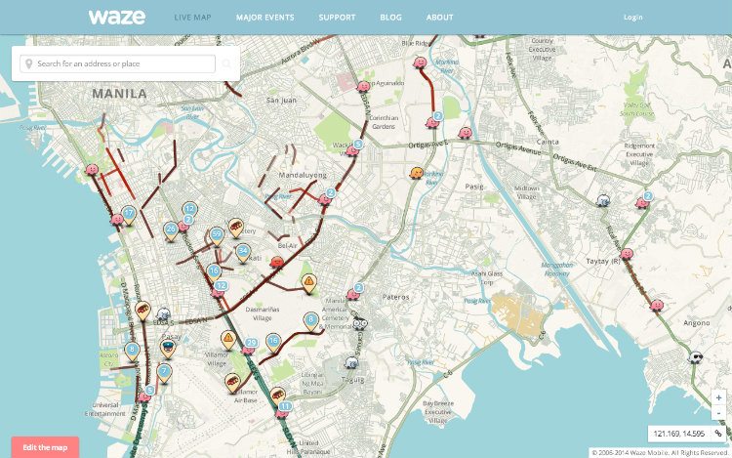The width and height of the screenshot is (732, 458).
Task: Click the Pateros label on map
Action: [x=396, y=297]
